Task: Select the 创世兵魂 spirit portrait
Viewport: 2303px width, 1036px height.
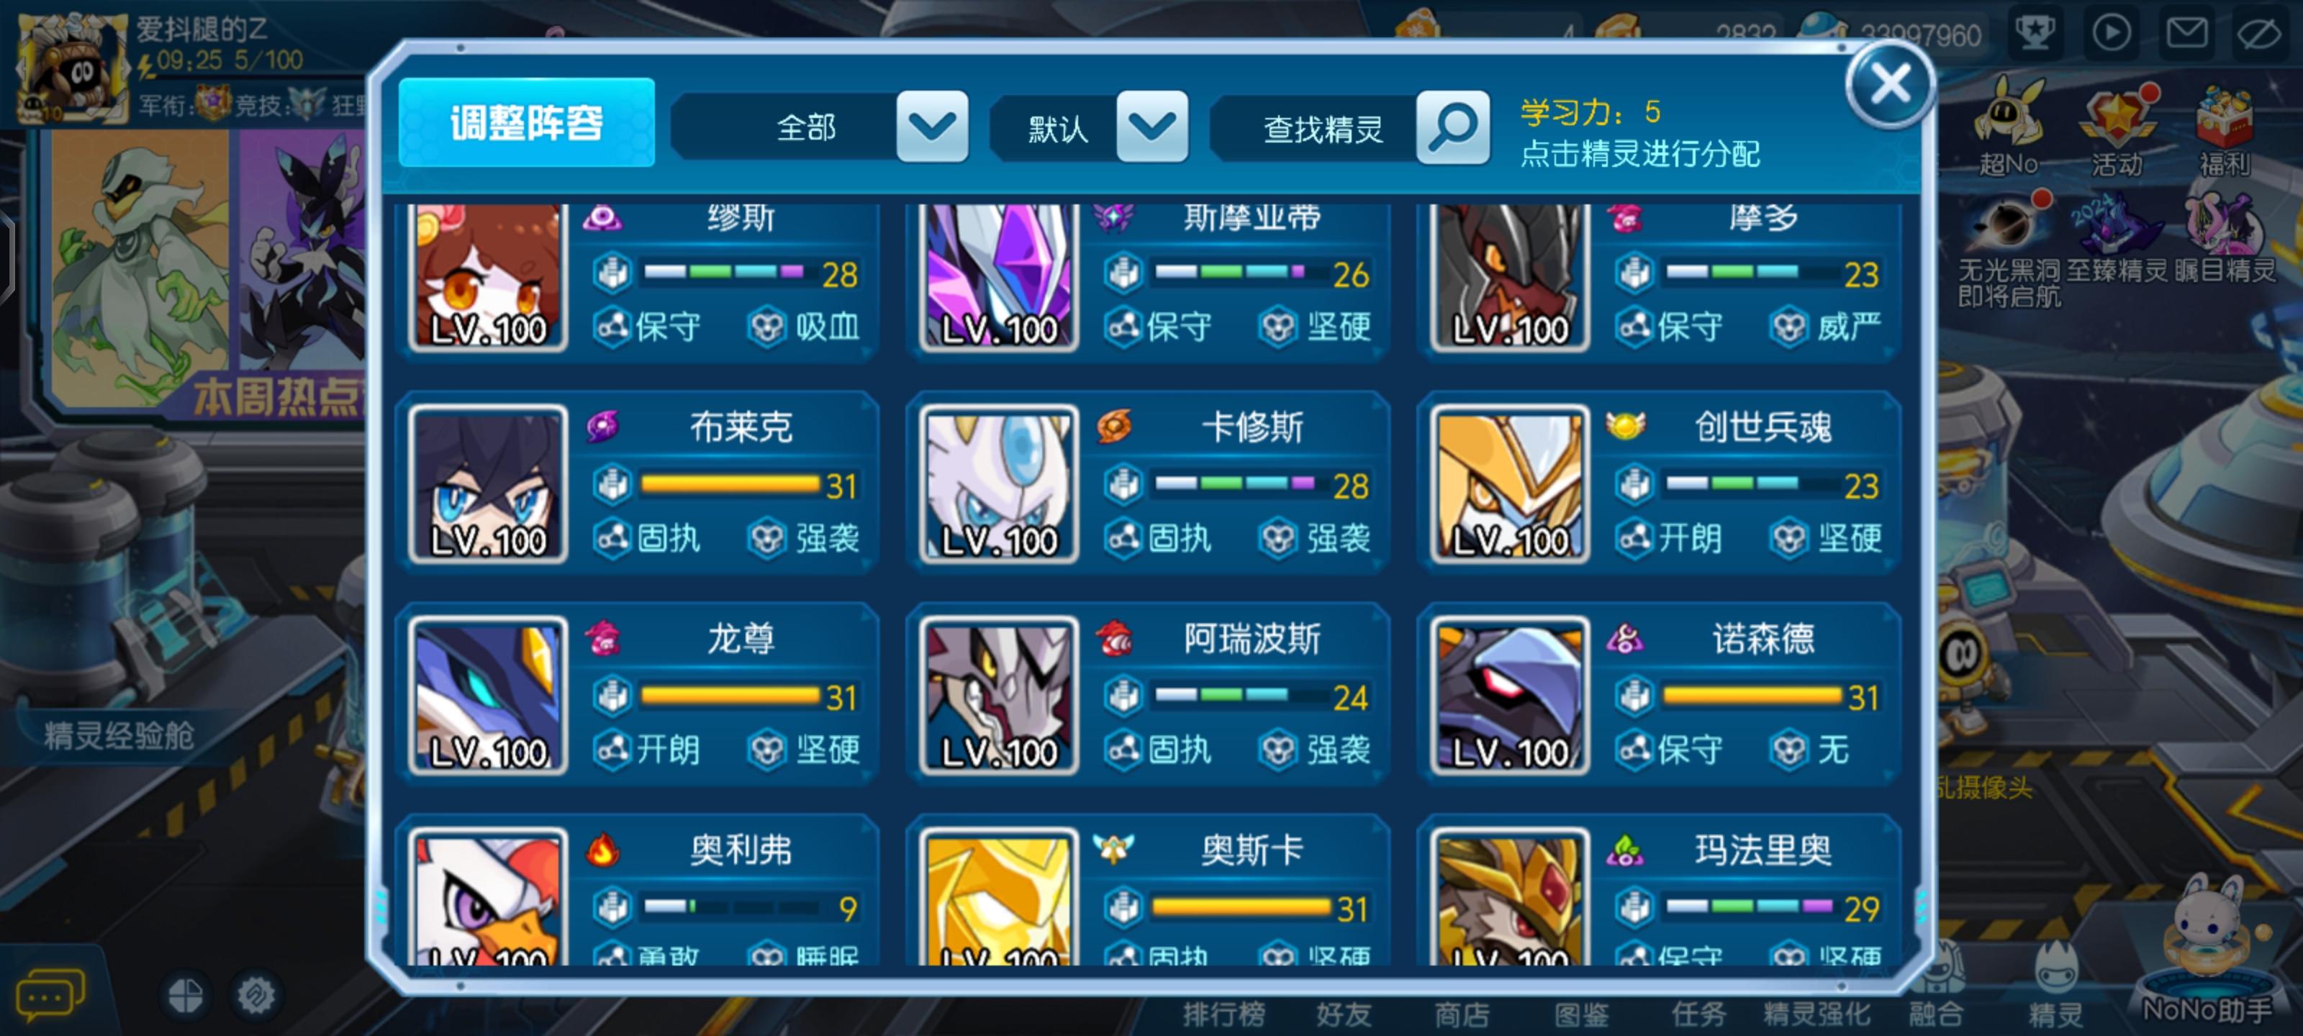Action: pos(1509,483)
